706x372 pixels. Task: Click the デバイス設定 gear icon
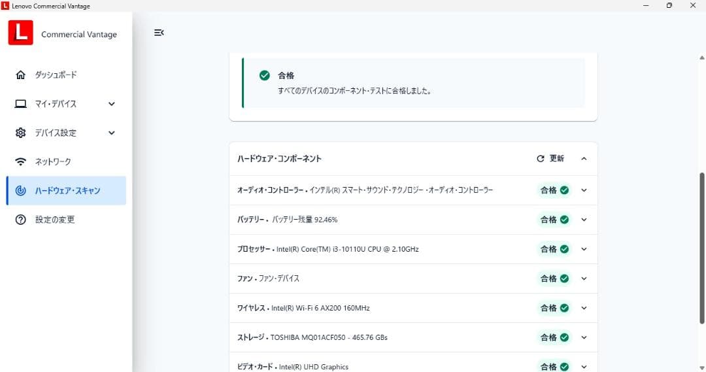click(x=21, y=133)
